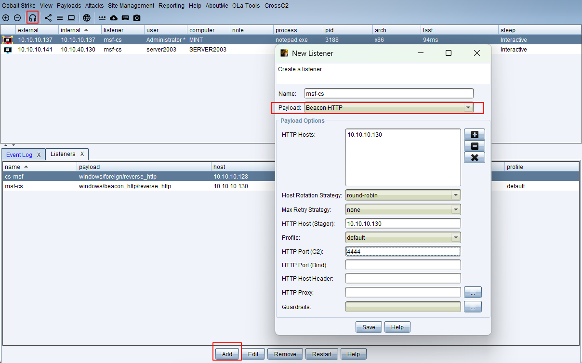Open the Reporting menu
Viewport: 582px width, 363px height.
click(172, 6)
